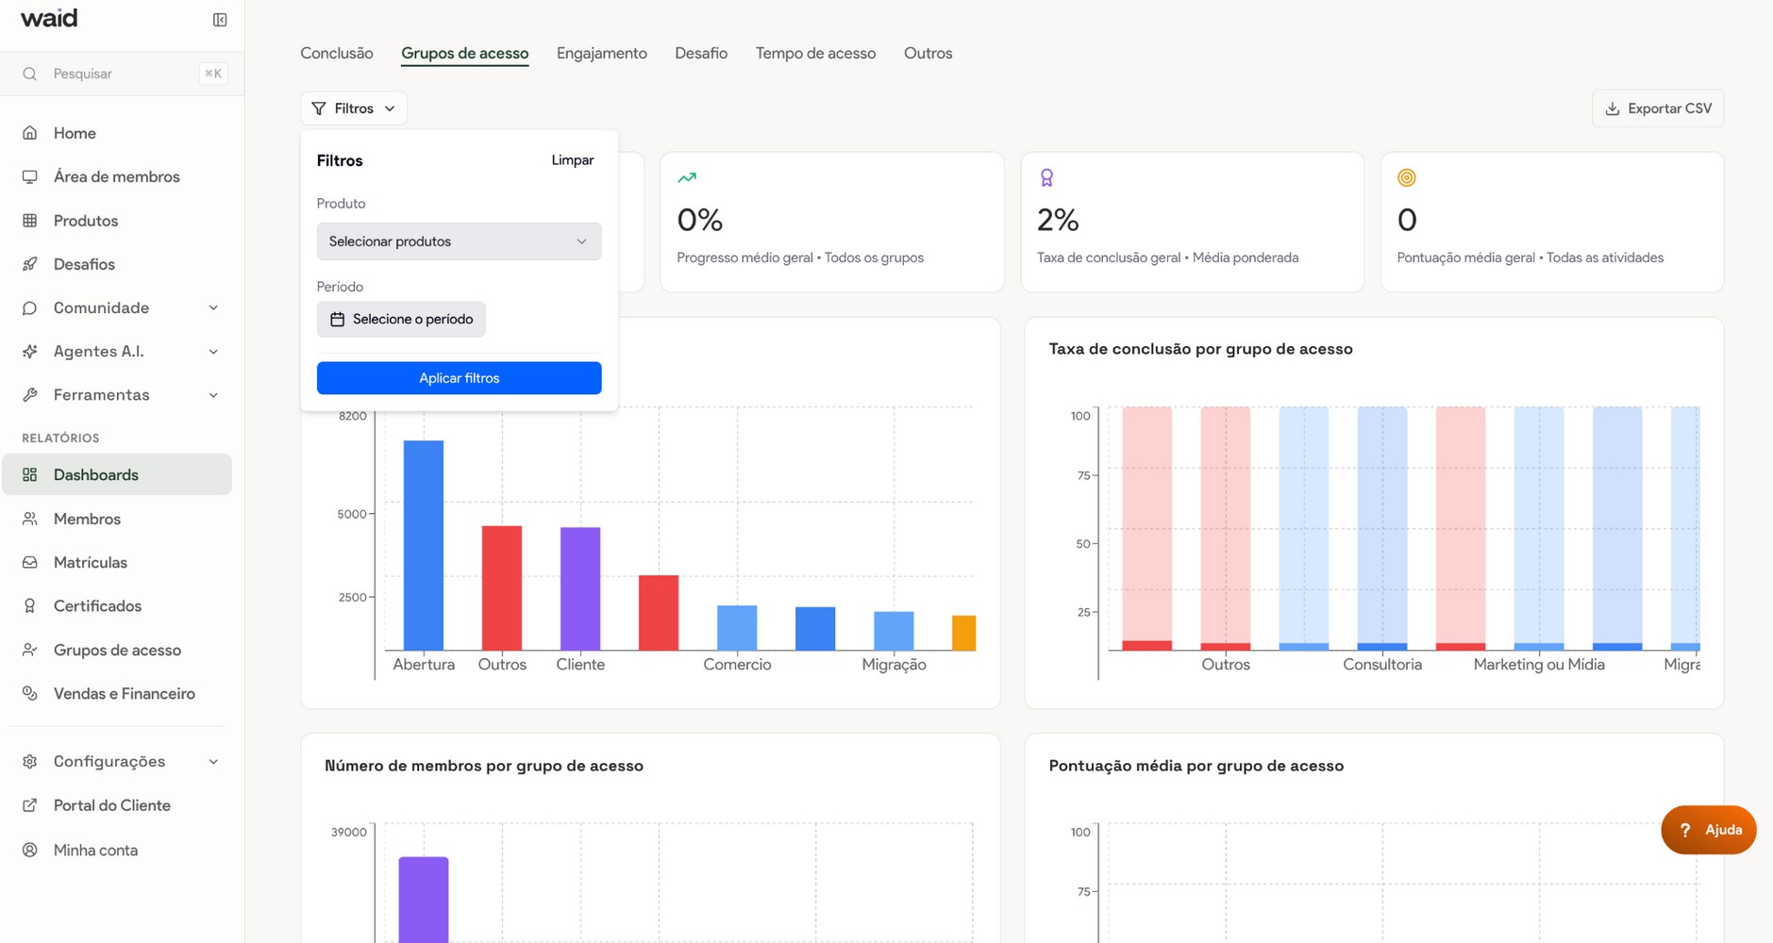Click the 'Número de membros por grupo de acesso' title
This screenshot has height=943, width=1773.
[484, 766]
